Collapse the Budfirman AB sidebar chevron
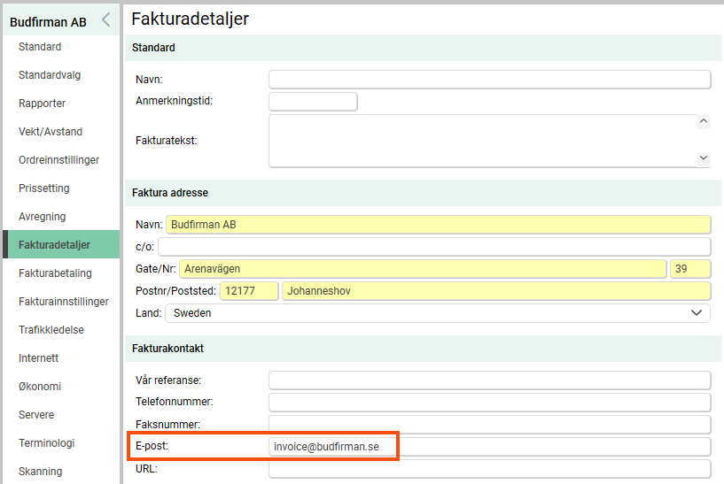This screenshot has height=484, width=724. 106,19
